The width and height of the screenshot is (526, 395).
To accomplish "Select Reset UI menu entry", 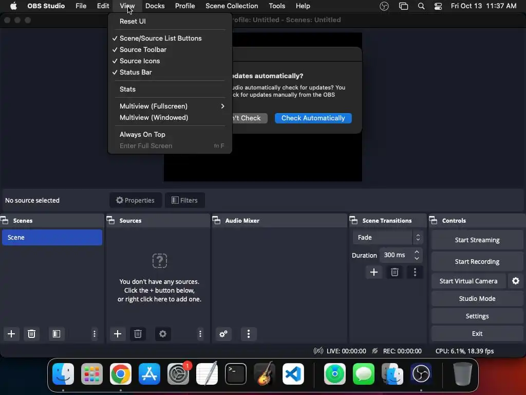I will 170,21.
